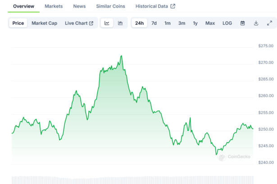The image size is (277, 184).
Task: Select the 24h time range
Action: click(x=140, y=23)
